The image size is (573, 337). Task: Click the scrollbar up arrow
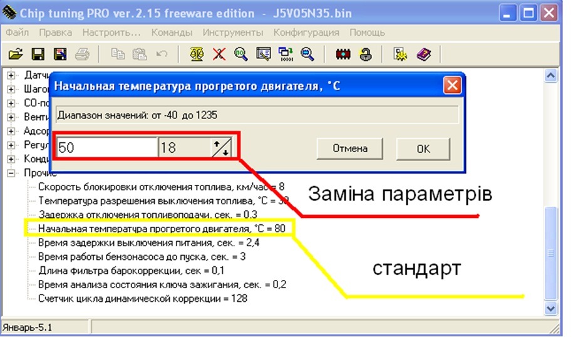(x=550, y=75)
